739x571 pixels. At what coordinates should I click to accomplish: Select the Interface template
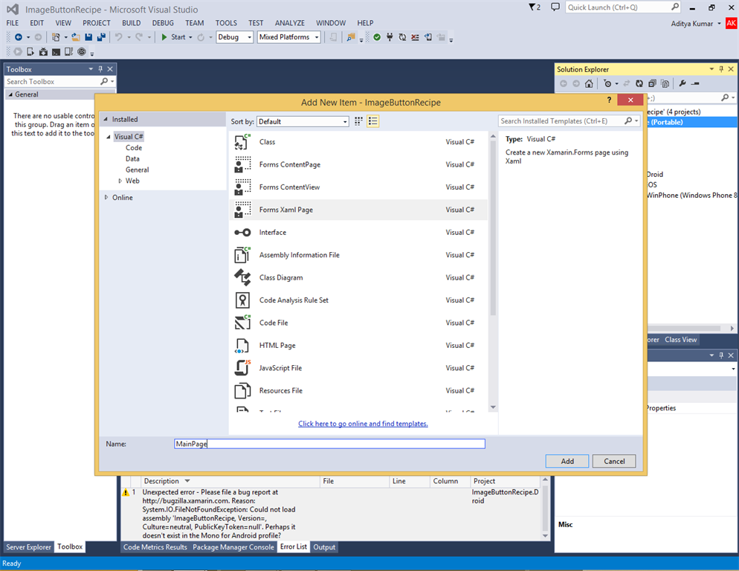coord(358,233)
